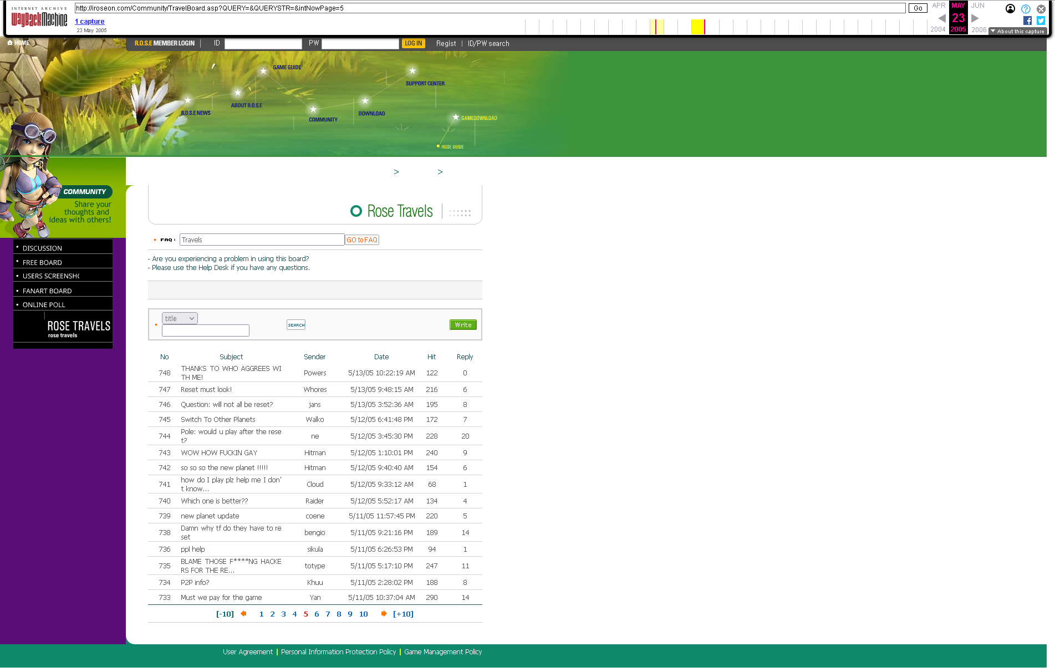Click the Wayback Machine logo
This screenshot has height=672, width=1055.
39,17
